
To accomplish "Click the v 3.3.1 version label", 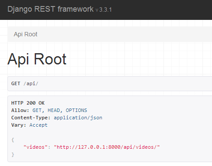I will point(104,10).
